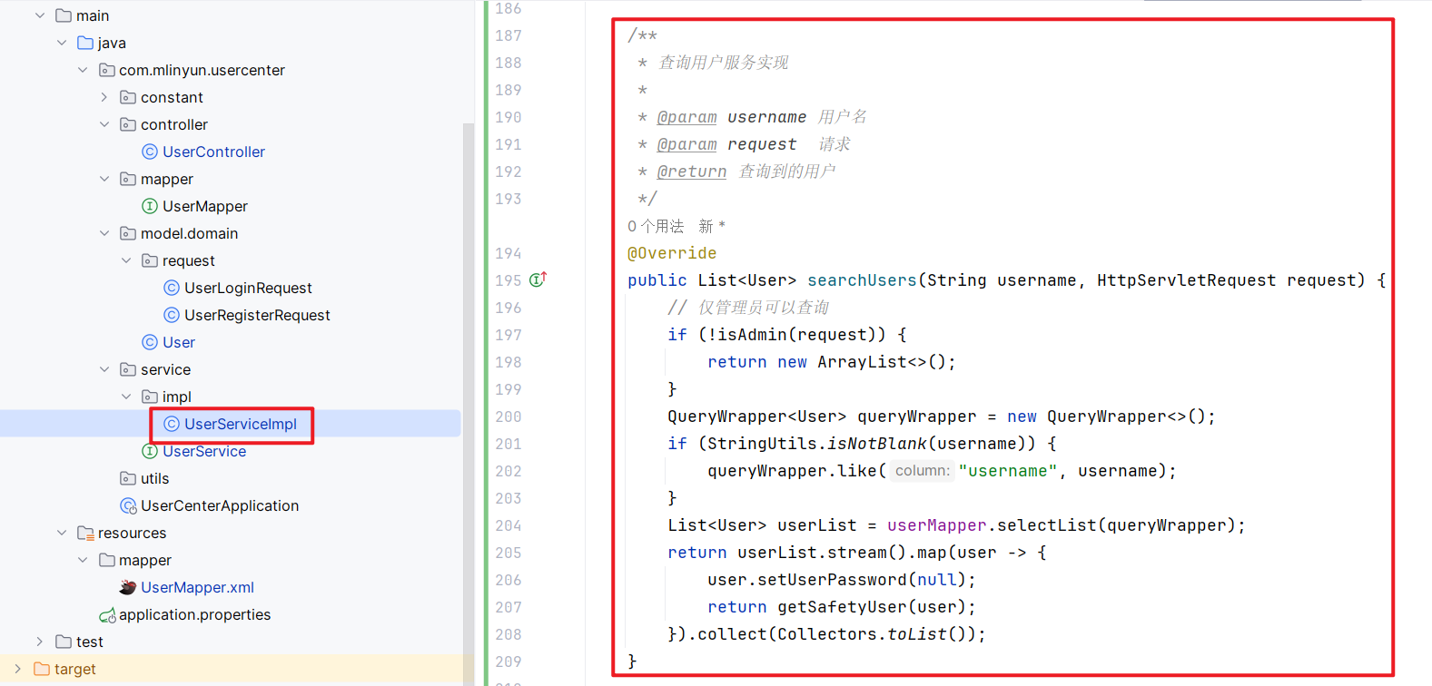The width and height of the screenshot is (1432, 686).
Task: Click line number 200 in the gutter
Action: [509, 416]
